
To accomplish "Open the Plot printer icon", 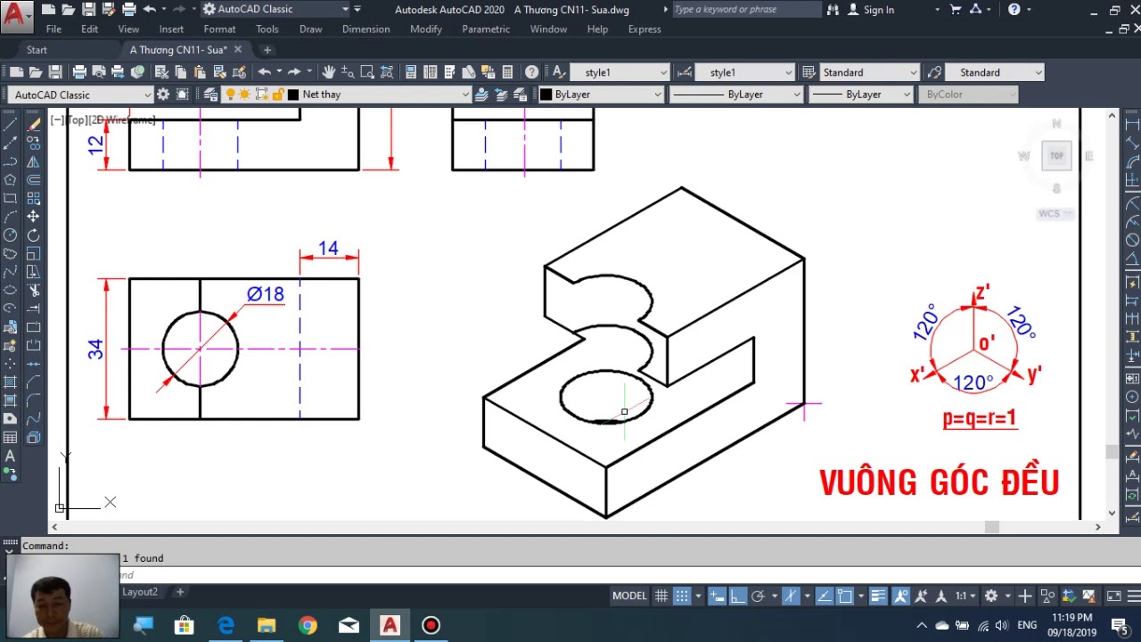I will 79,72.
